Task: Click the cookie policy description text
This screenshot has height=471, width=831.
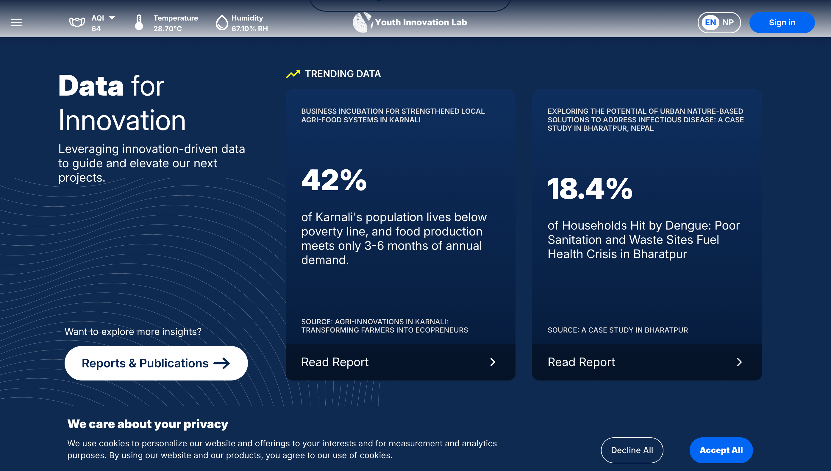Action: 282,449
